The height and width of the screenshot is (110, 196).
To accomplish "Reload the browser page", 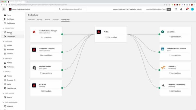I will (7, 5).
